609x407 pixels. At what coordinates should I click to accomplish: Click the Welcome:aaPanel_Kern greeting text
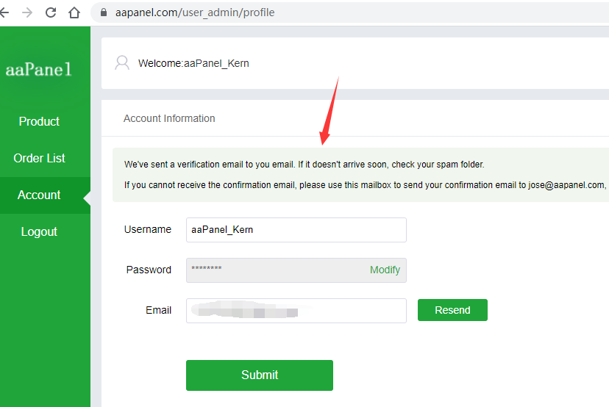193,63
